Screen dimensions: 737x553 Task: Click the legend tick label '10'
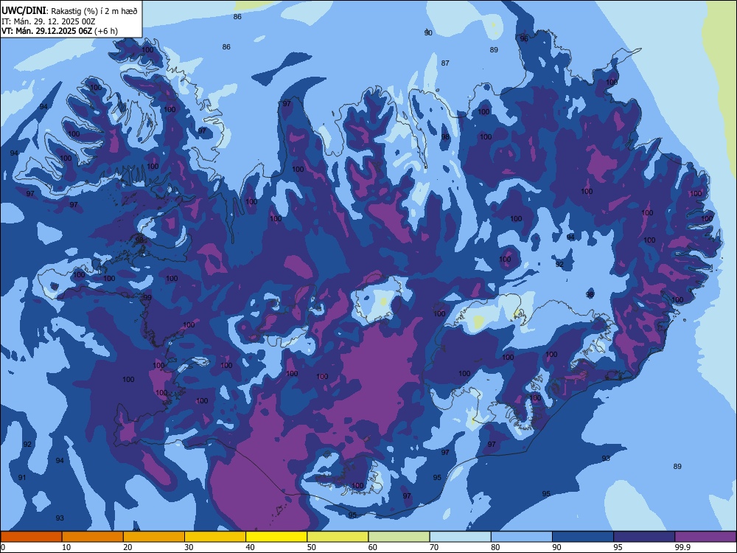[66, 547]
